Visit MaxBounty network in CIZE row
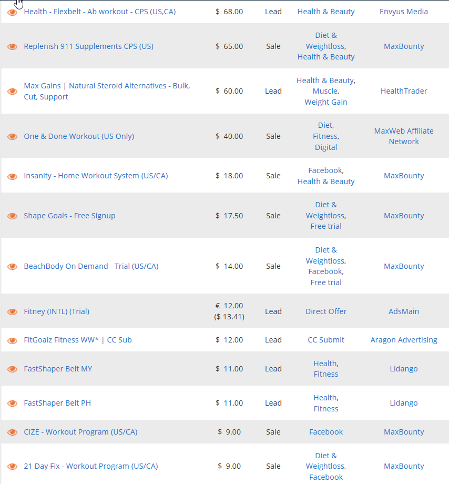Viewport: 449px width, 484px height. pyautogui.click(x=404, y=432)
